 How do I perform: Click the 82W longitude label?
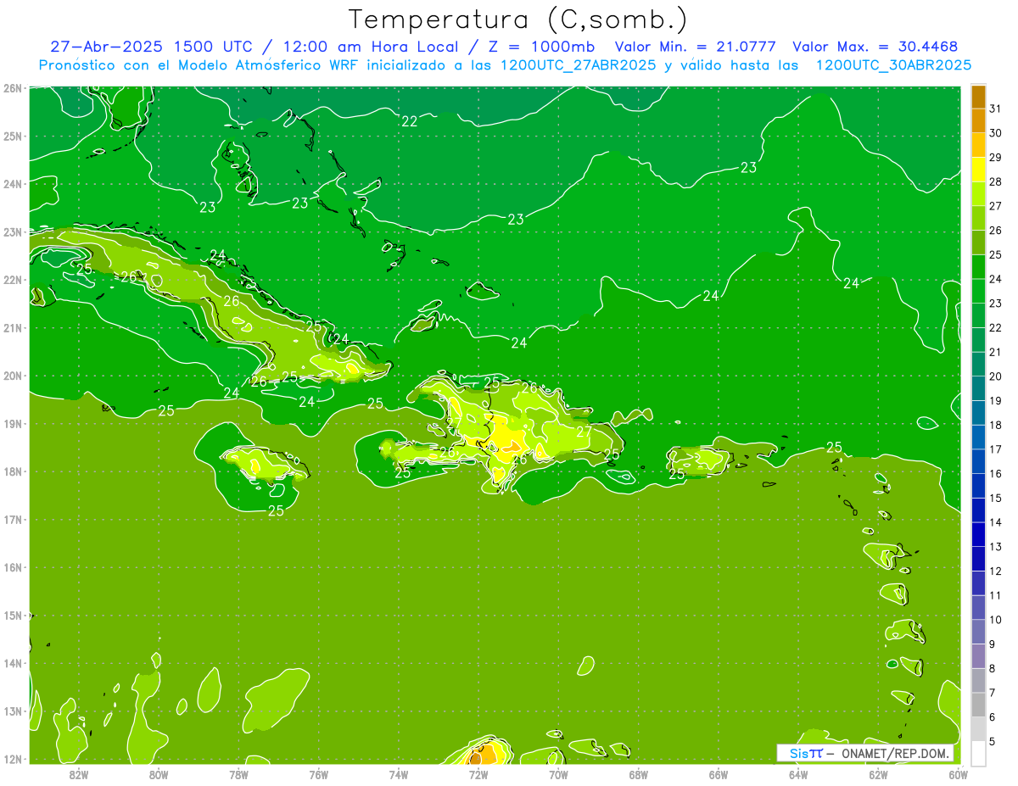[79, 774]
